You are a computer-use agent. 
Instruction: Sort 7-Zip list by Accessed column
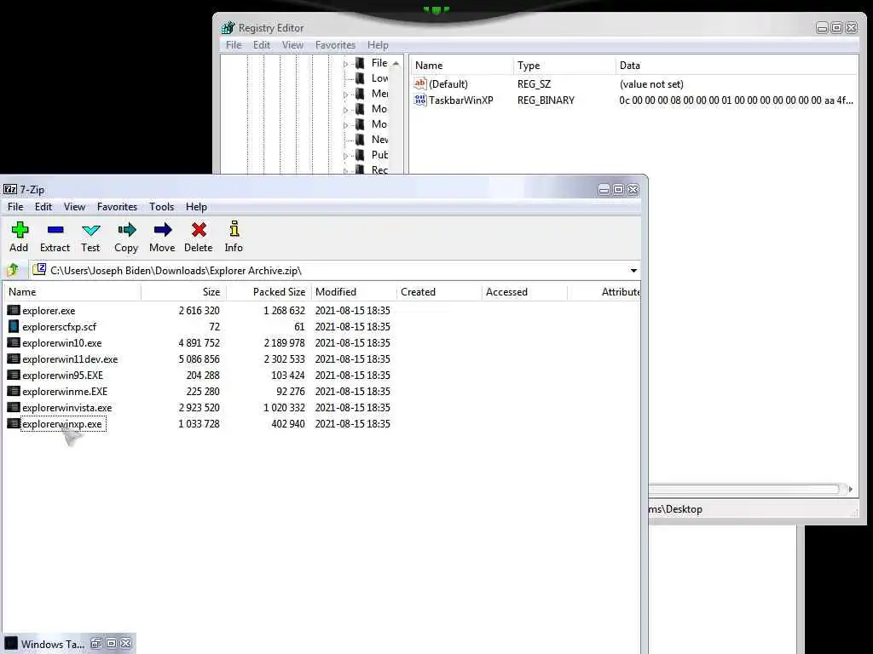524,292
